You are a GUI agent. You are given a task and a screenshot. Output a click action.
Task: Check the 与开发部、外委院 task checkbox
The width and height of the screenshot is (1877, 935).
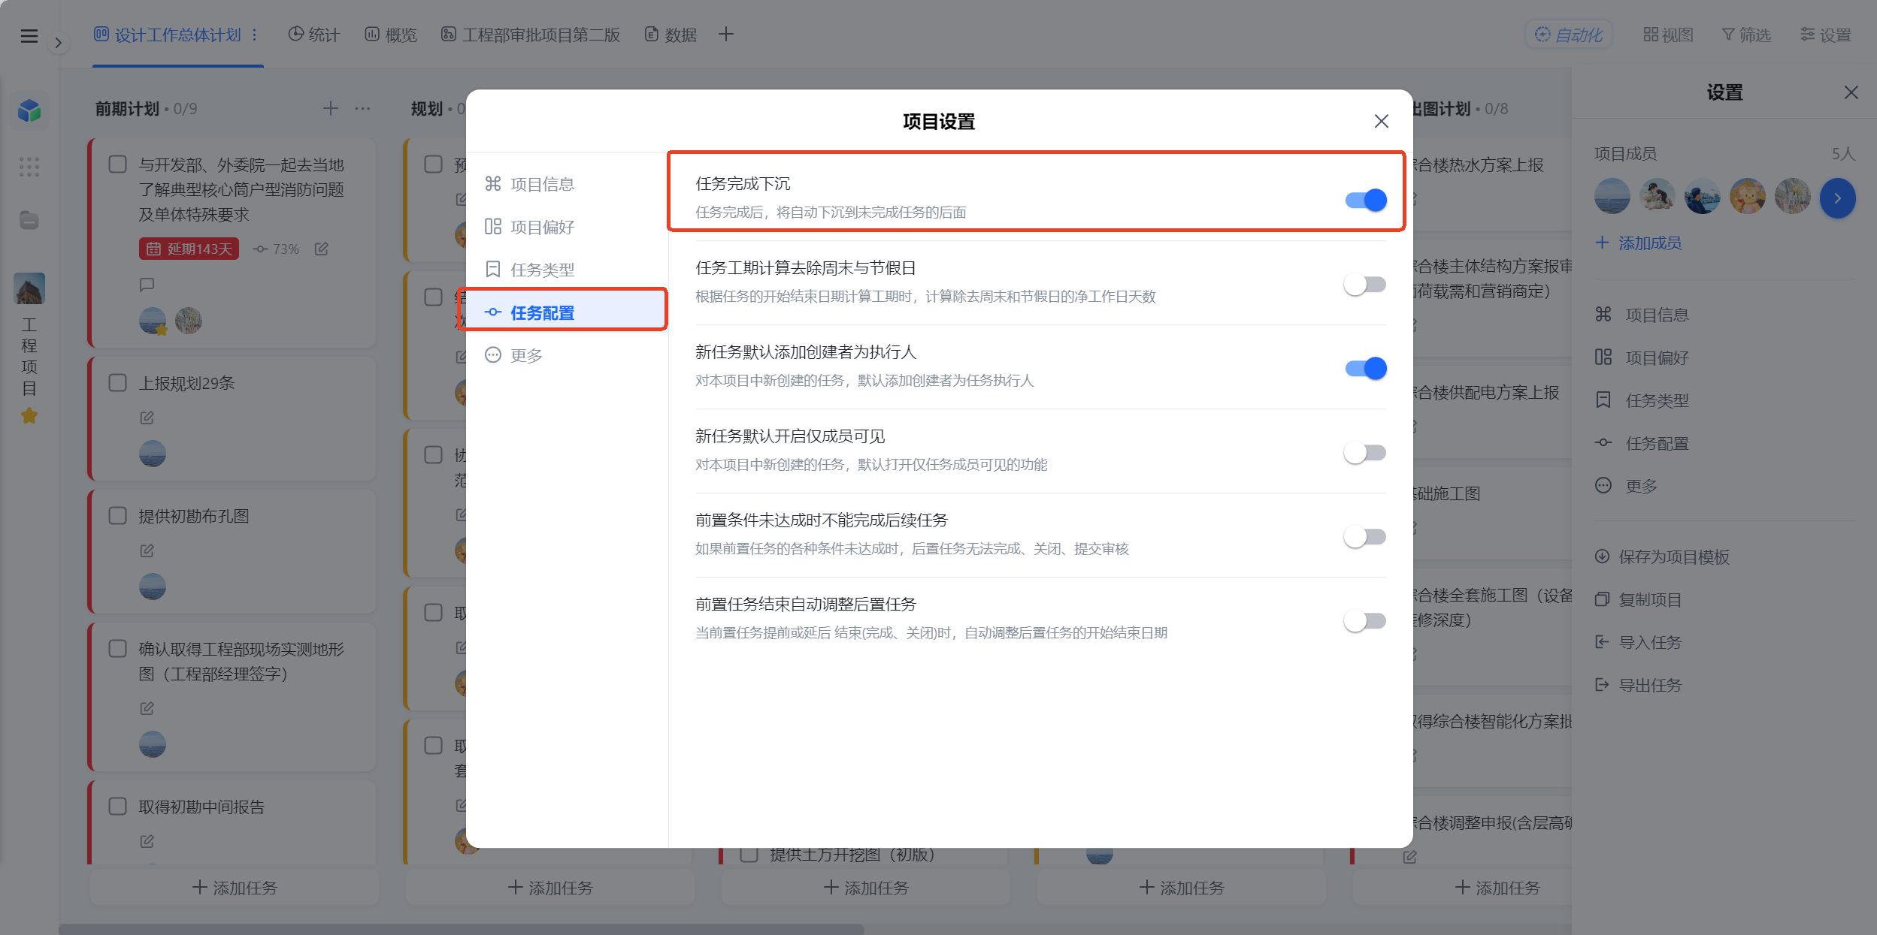[x=117, y=164]
